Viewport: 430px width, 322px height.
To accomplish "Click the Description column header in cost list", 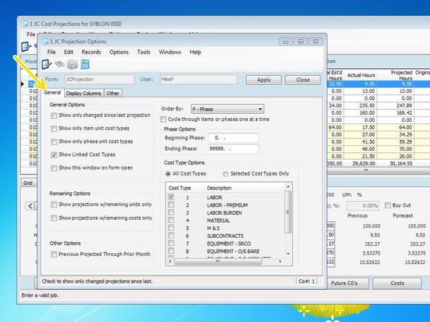I will pos(219,188).
